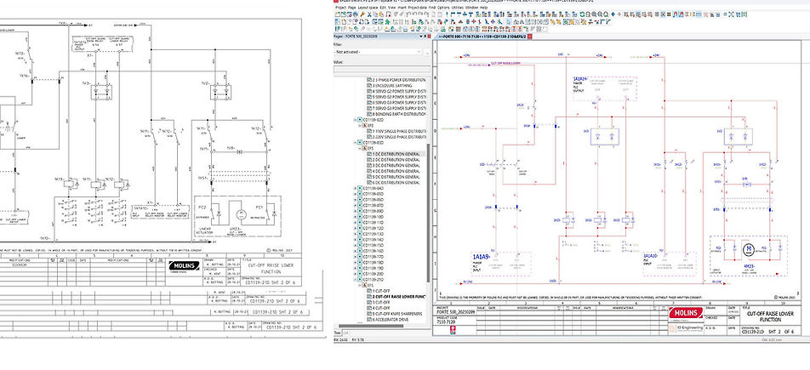The height and width of the screenshot is (370, 810).
Task: Open the Project data menu
Action: pyautogui.click(x=418, y=8)
